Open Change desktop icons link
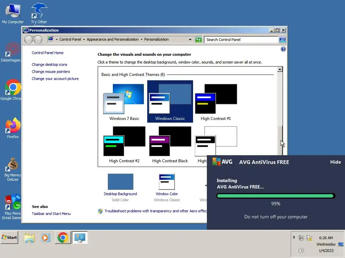This screenshot has height=258, width=345. tap(50, 64)
